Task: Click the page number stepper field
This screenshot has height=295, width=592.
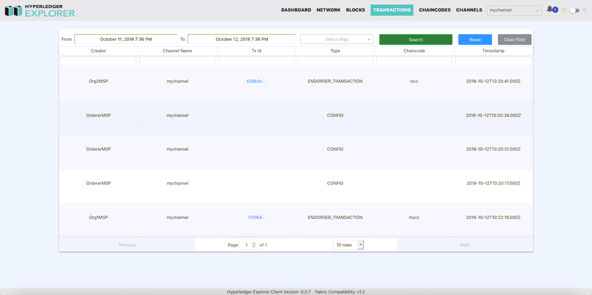Action: (249, 245)
